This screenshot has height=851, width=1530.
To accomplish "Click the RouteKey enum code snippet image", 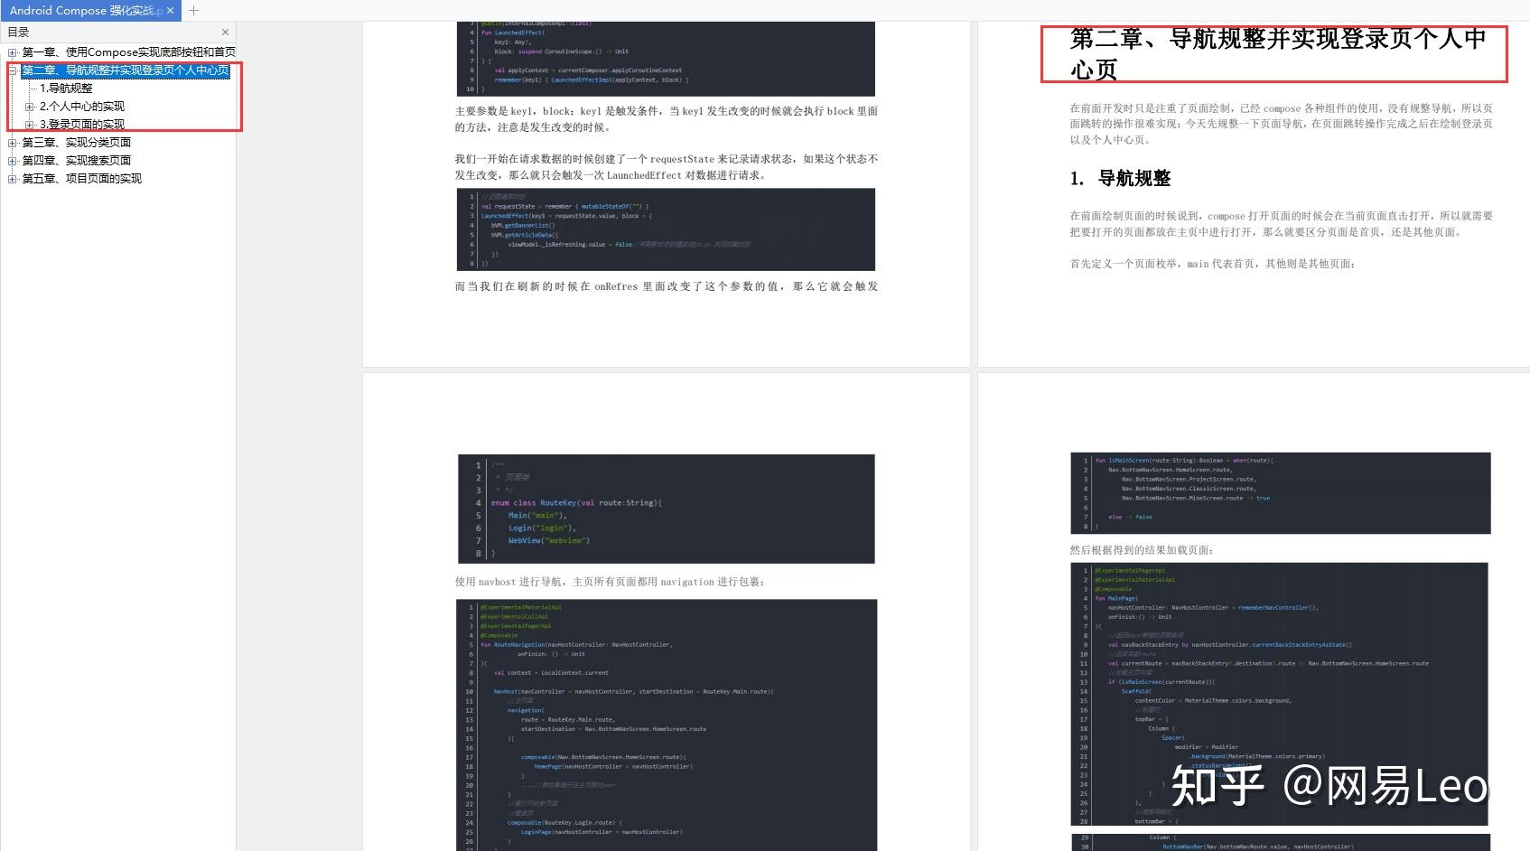I will click(667, 509).
